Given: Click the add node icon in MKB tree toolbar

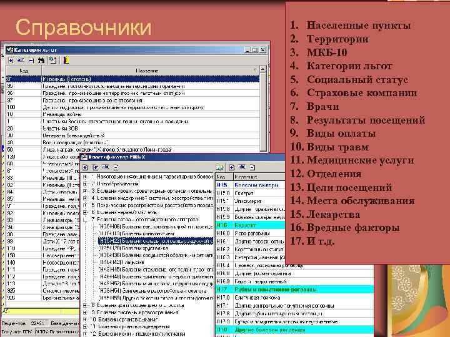Looking at the screenshot, I should click(x=85, y=167).
